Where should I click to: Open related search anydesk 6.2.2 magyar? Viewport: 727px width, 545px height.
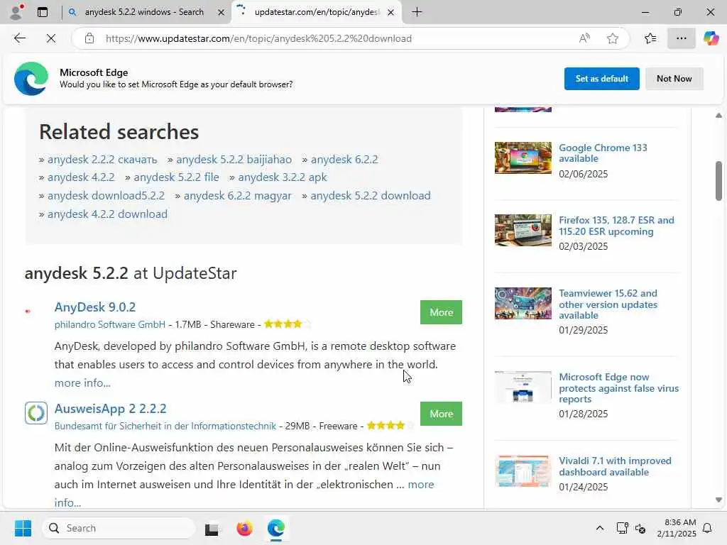(x=237, y=196)
